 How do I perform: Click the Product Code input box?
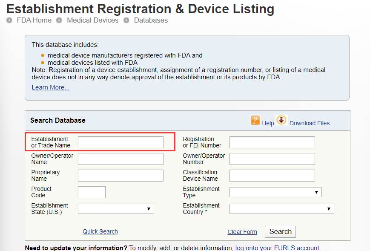pyautogui.click(x=92, y=192)
